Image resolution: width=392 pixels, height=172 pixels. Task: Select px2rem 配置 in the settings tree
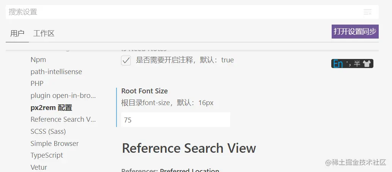pyautogui.click(x=51, y=108)
